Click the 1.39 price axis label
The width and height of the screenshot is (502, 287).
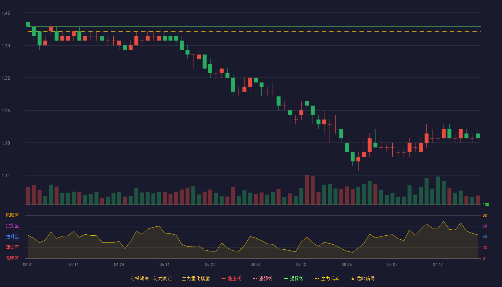(6, 46)
